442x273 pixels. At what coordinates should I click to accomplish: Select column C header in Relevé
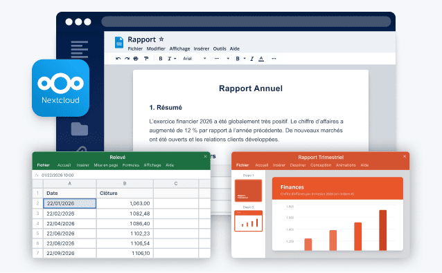coord(176,184)
